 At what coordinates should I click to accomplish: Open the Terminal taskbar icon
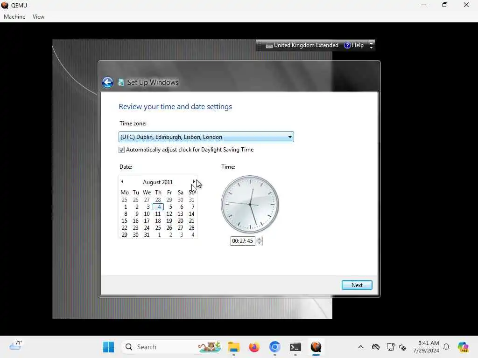(x=295, y=347)
